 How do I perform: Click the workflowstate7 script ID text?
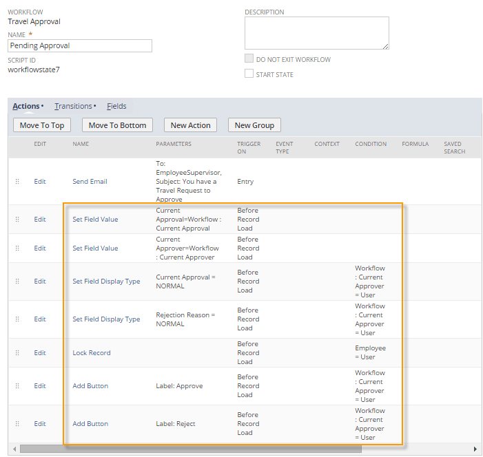pos(34,70)
